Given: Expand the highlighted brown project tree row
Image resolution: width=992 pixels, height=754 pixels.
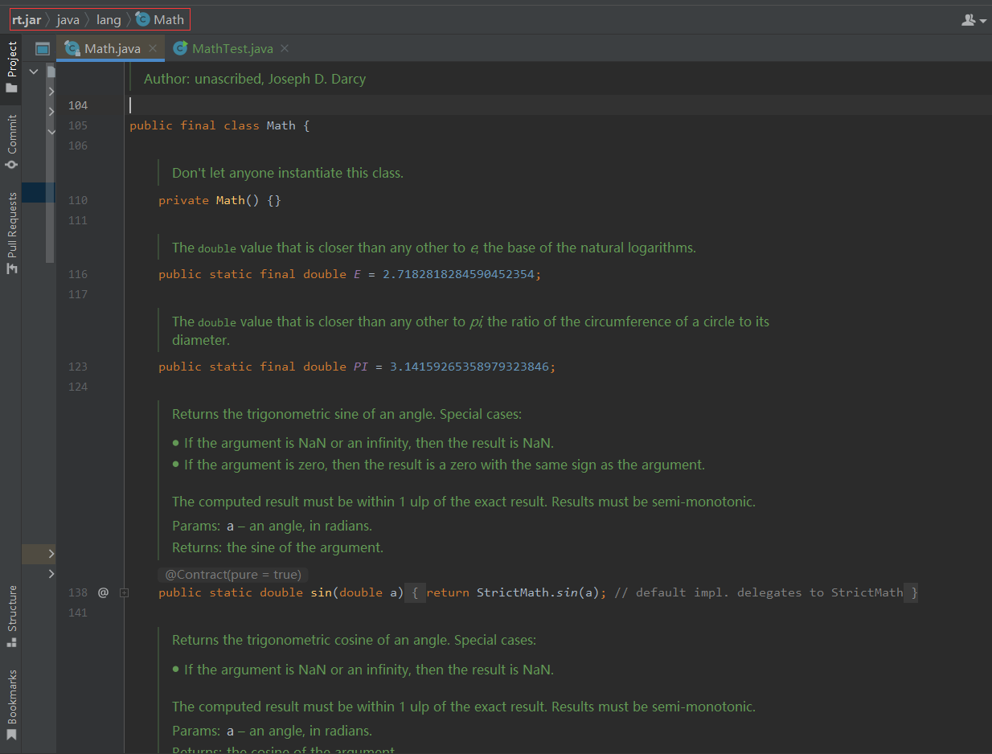Looking at the screenshot, I should coord(51,554).
